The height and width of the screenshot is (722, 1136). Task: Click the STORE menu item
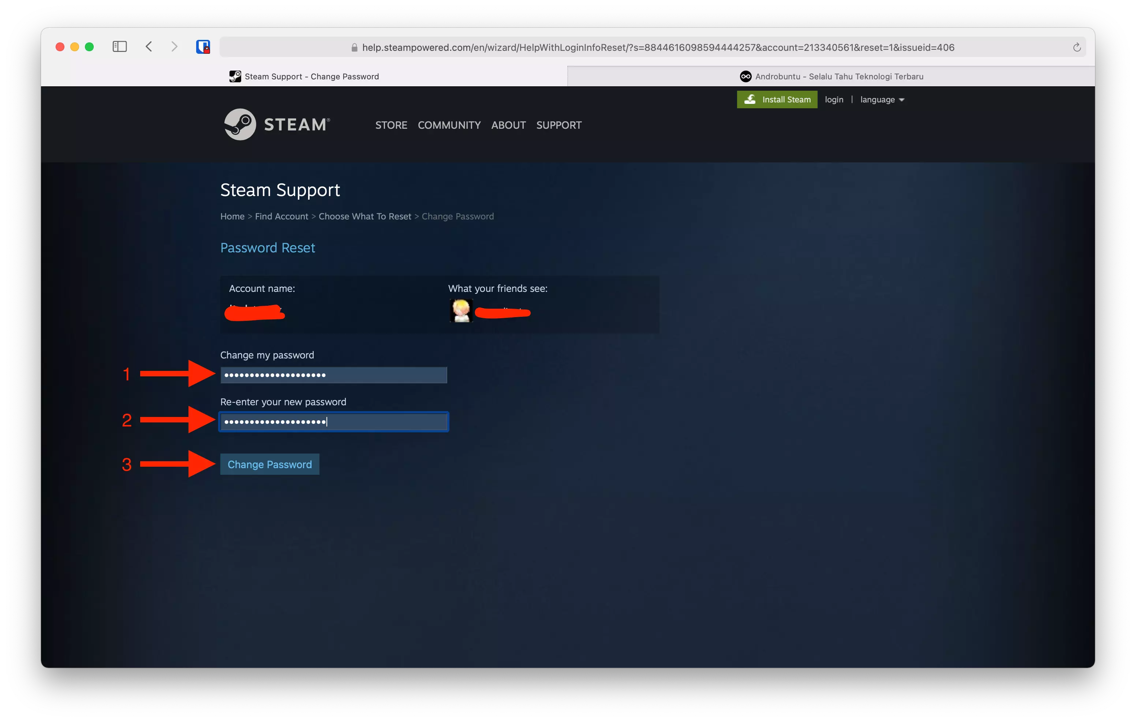390,125
